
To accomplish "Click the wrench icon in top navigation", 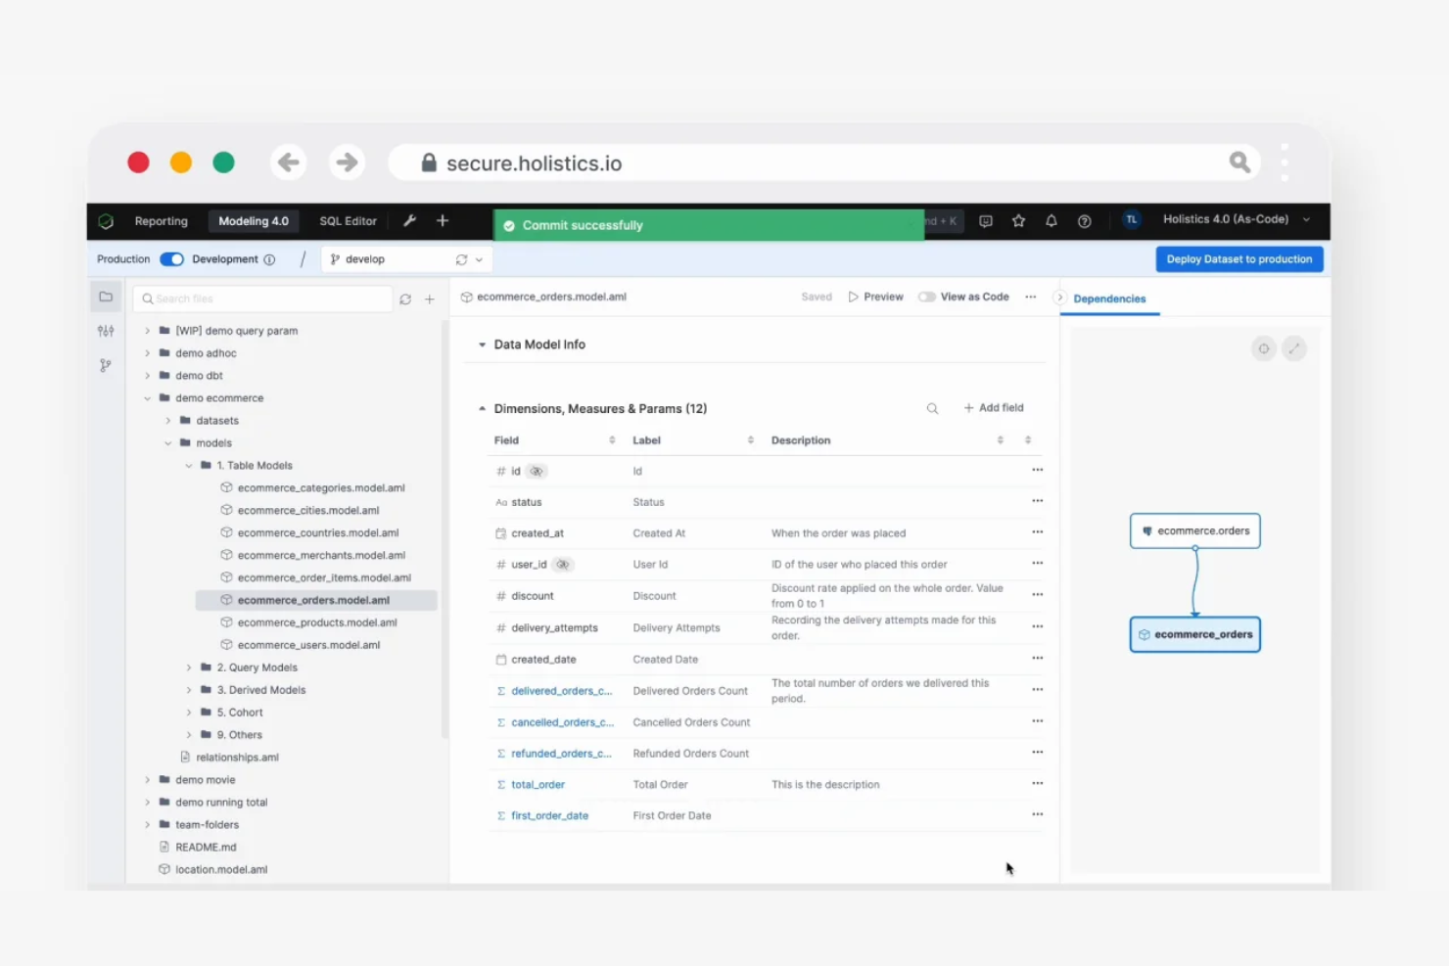I will click(x=409, y=221).
